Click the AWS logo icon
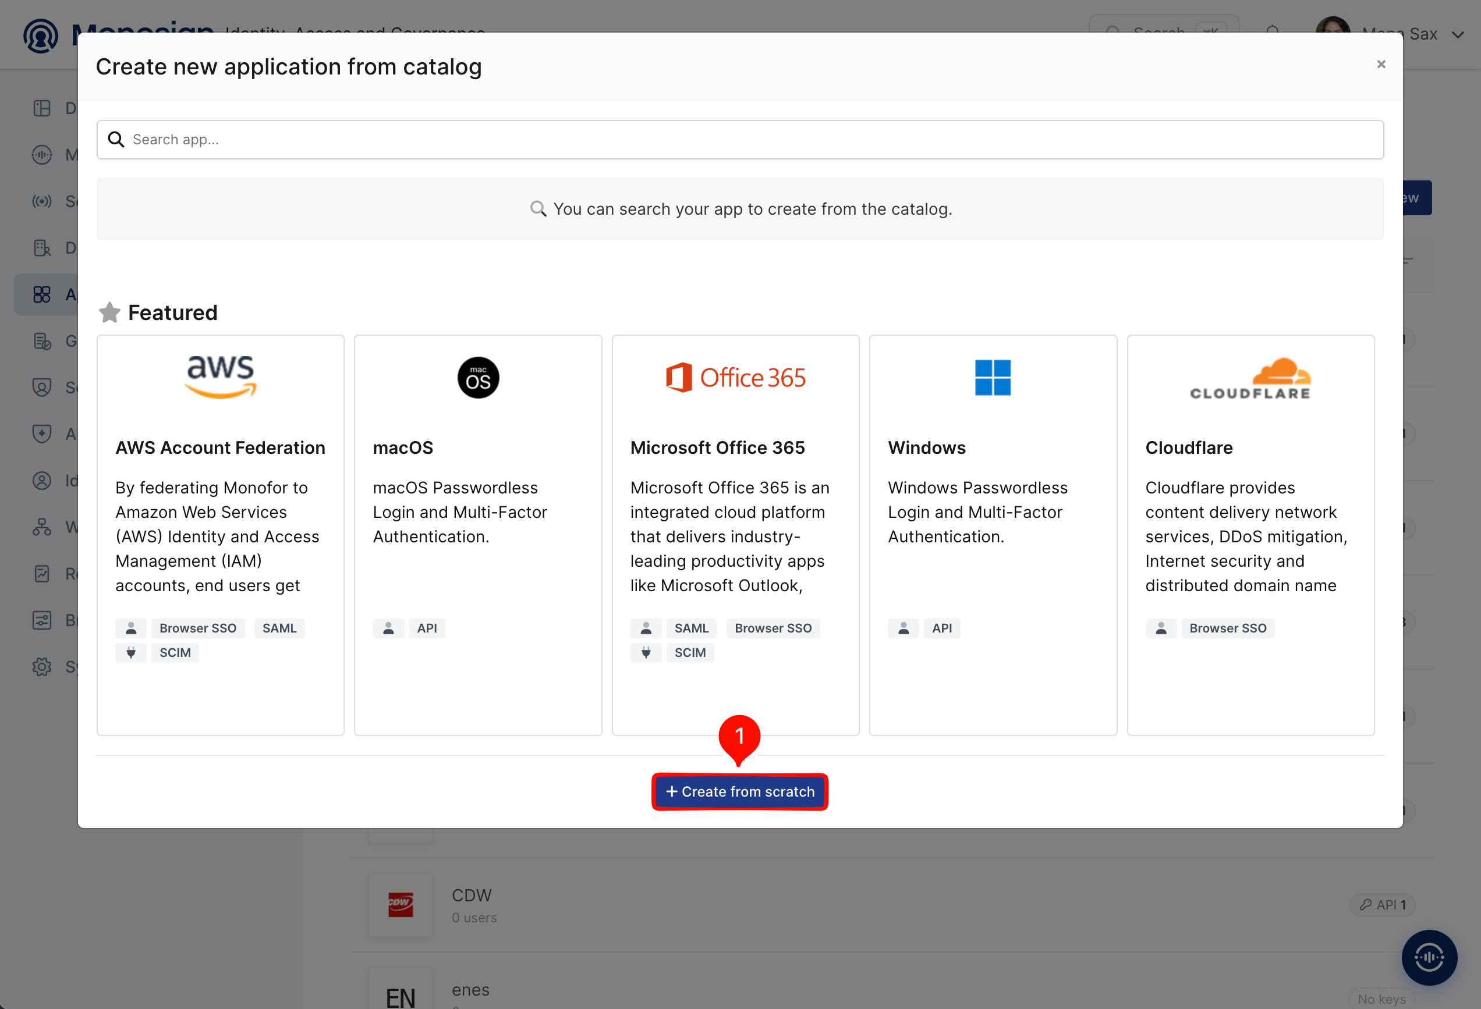1481x1009 pixels. [x=221, y=377]
